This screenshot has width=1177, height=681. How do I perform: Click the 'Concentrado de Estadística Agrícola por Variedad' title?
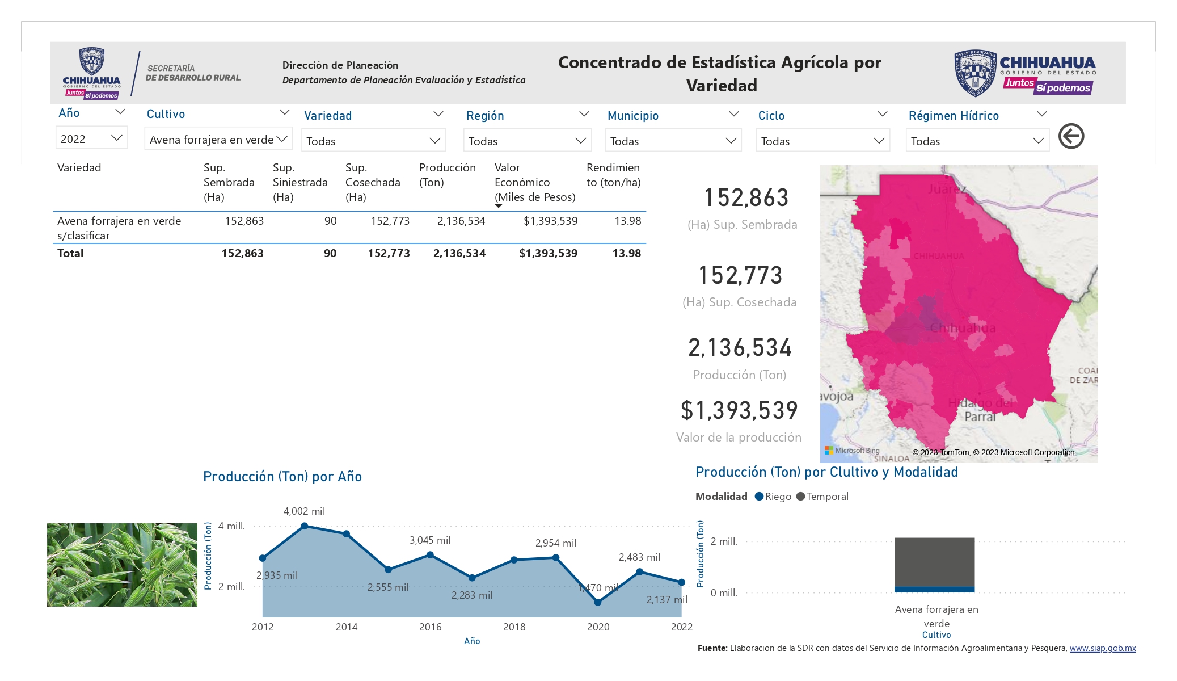pos(720,74)
